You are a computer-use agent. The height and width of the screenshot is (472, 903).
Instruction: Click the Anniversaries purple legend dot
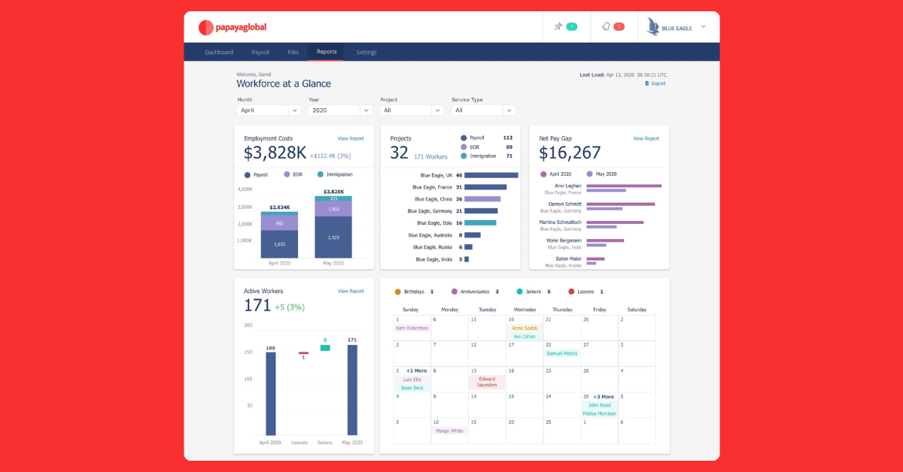(455, 292)
